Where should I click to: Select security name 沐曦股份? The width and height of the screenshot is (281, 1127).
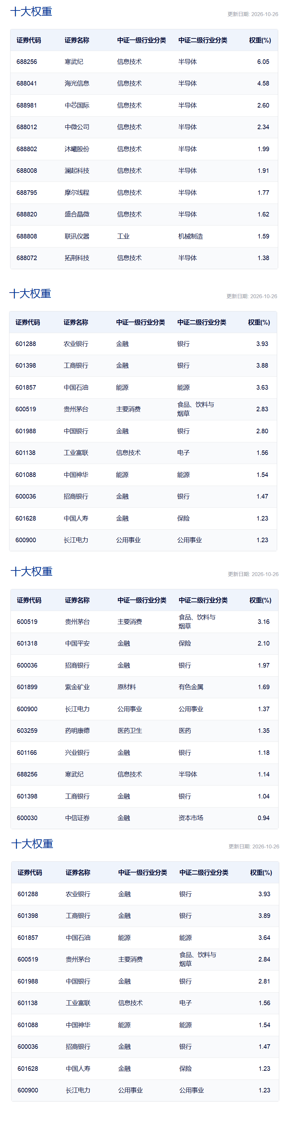click(77, 149)
